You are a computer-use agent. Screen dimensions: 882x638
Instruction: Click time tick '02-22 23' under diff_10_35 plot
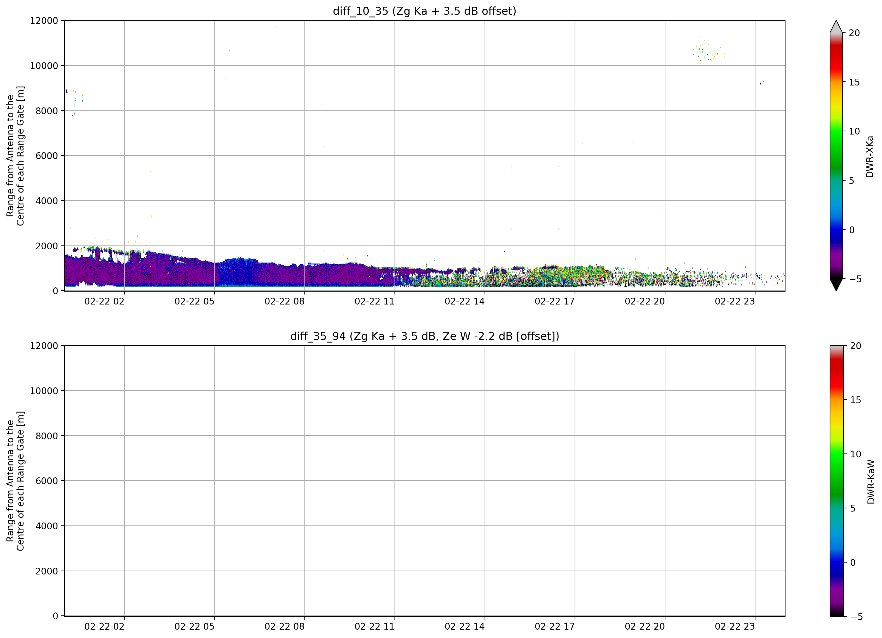pos(734,301)
